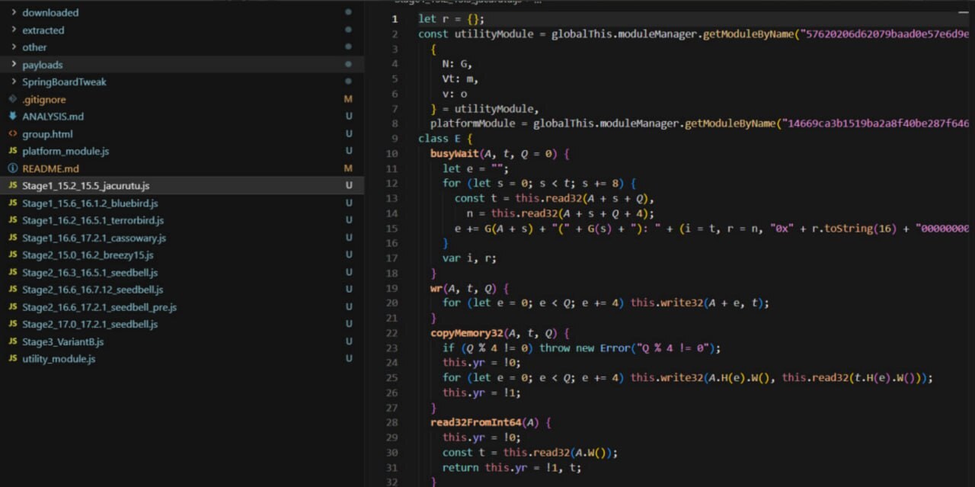Click the wr method name on line 19
The width and height of the screenshot is (975, 487).
click(x=436, y=288)
